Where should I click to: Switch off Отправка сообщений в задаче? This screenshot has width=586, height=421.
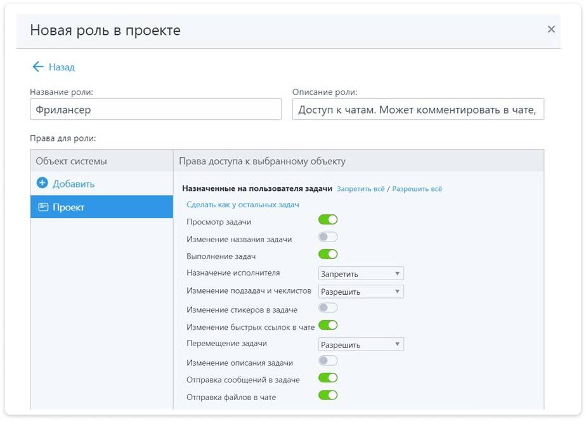[328, 378]
